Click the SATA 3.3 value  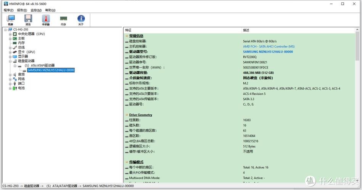click(x=248, y=99)
